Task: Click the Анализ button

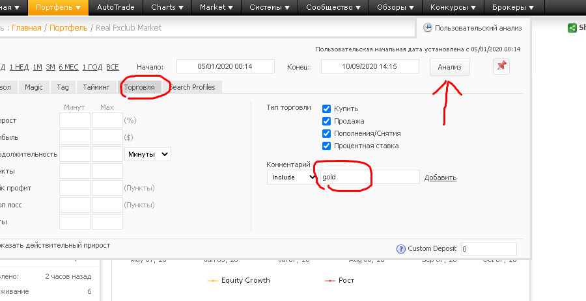Action: [x=449, y=67]
